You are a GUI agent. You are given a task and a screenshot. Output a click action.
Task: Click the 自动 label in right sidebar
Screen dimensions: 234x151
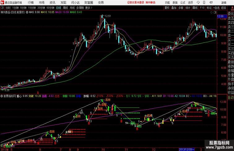click(231, 98)
